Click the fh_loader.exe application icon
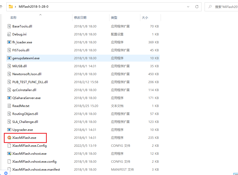Viewport: 238px width, 175px height. 9,42
